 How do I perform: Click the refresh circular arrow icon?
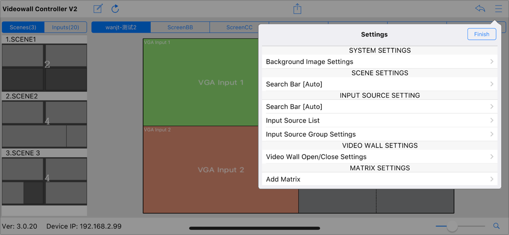(x=115, y=9)
